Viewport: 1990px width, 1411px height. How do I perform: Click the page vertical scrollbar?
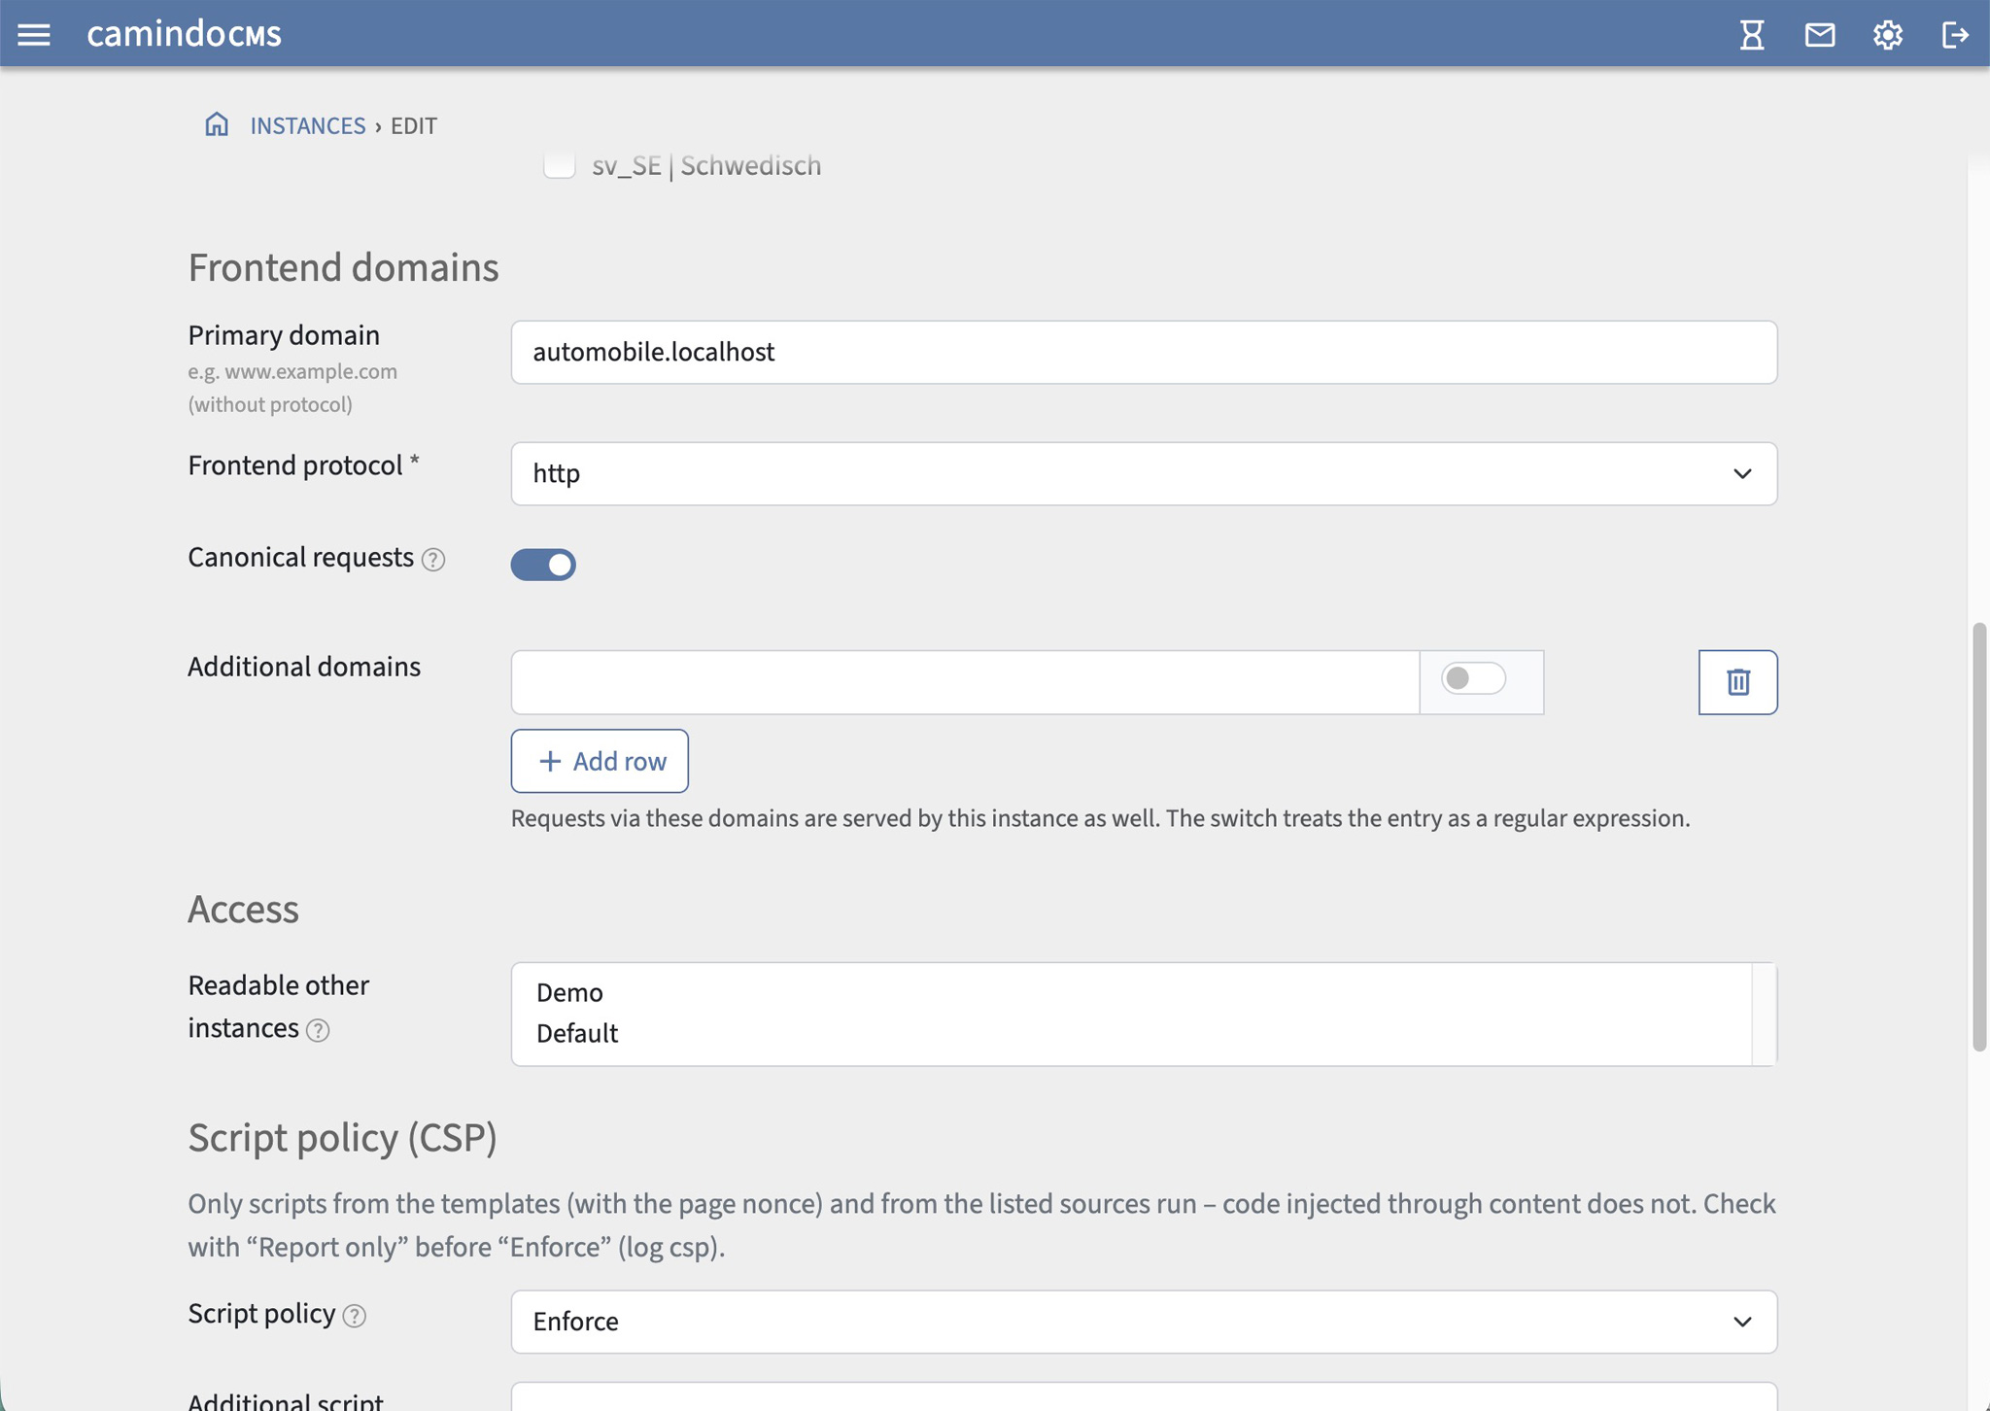coord(1979,836)
